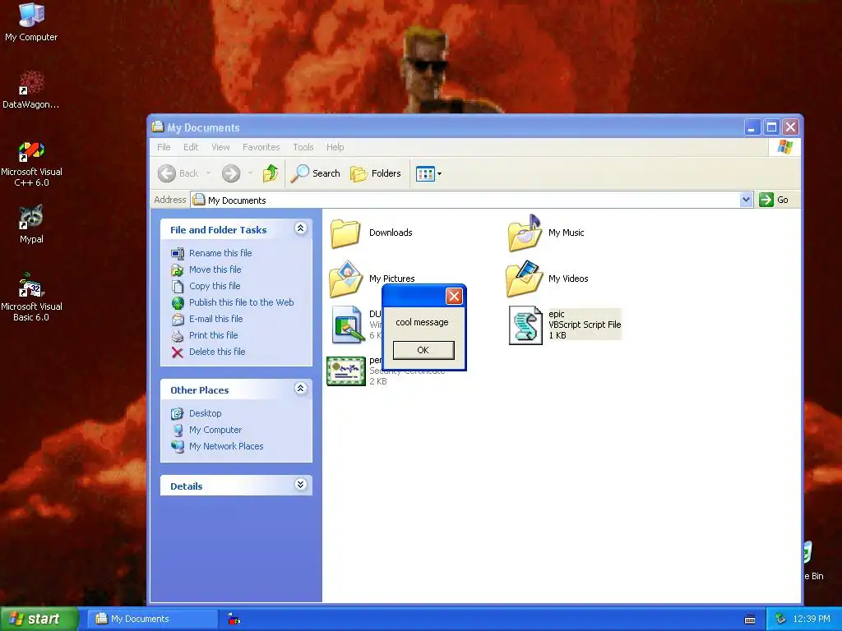The height and width of the screenshot is (631, 842).
Task: Close the cool message dialog
Action: 454,296
